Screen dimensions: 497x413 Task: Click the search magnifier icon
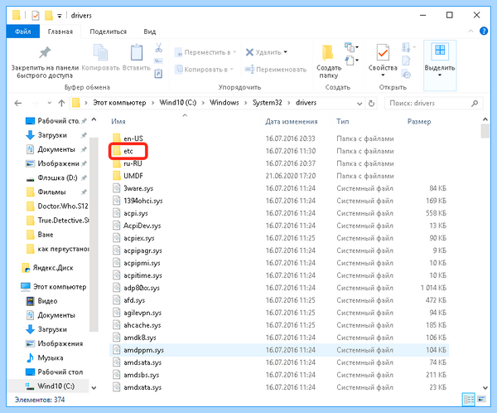pyautogui.click(x=475, y=103)
